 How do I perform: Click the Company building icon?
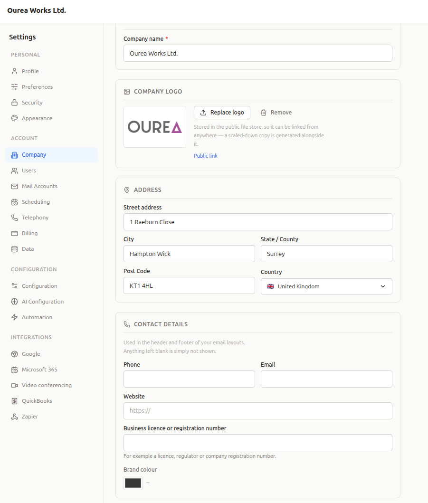(x=14, y=155)
